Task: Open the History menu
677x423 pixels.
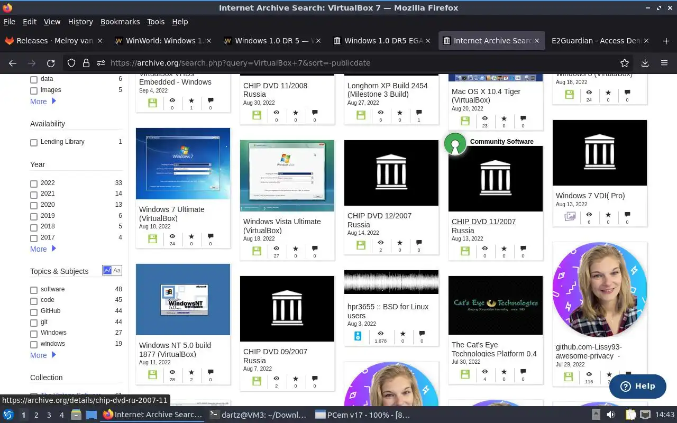Action: coord(80,22)
